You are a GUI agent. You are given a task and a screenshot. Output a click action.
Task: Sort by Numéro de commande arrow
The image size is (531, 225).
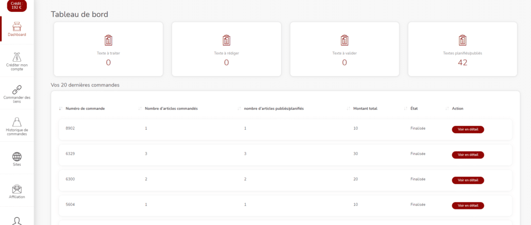[x=61, y=108]
